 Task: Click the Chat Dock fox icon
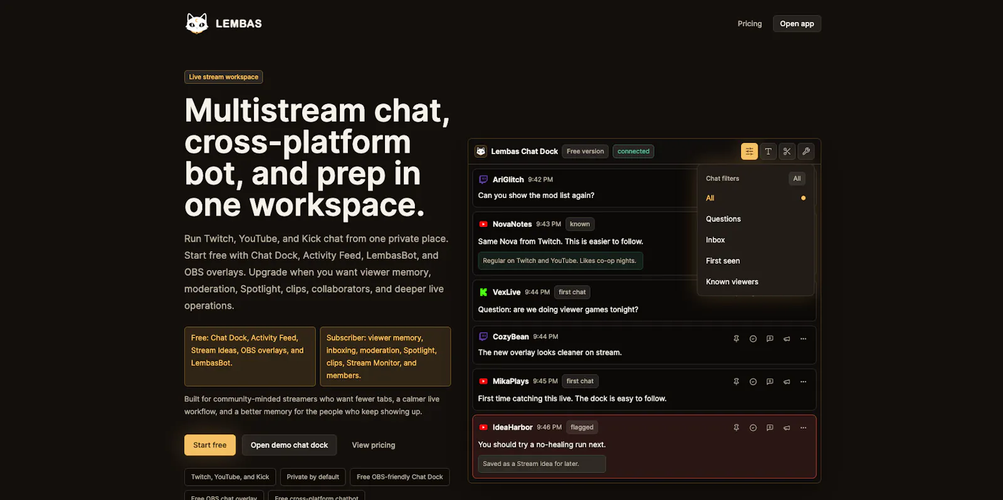coord(481,151)
